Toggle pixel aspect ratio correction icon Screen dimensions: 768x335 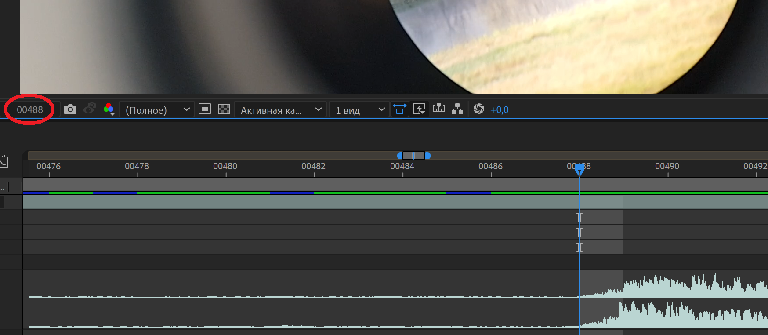click(x=400, y=109)
